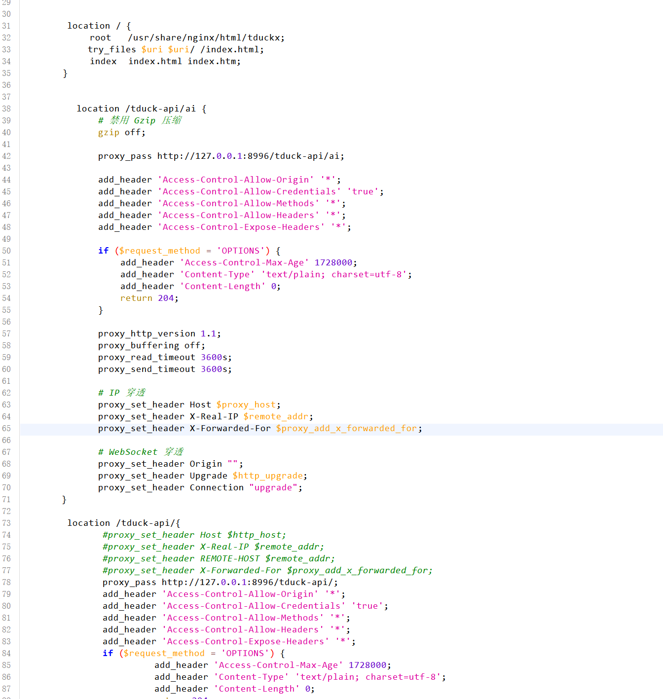The image size is (663, 699).
Task: Click line number 38 in the gutter
Action: (6, 109)
